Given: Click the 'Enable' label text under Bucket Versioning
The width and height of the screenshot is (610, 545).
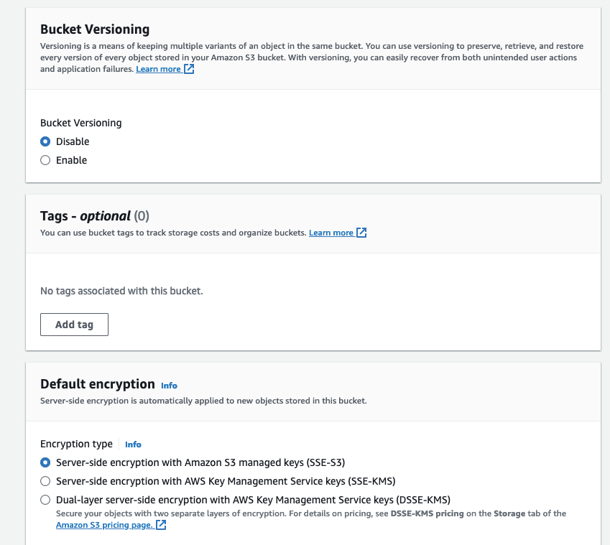Looking at the screenshot, I should [x=72, y=160].
